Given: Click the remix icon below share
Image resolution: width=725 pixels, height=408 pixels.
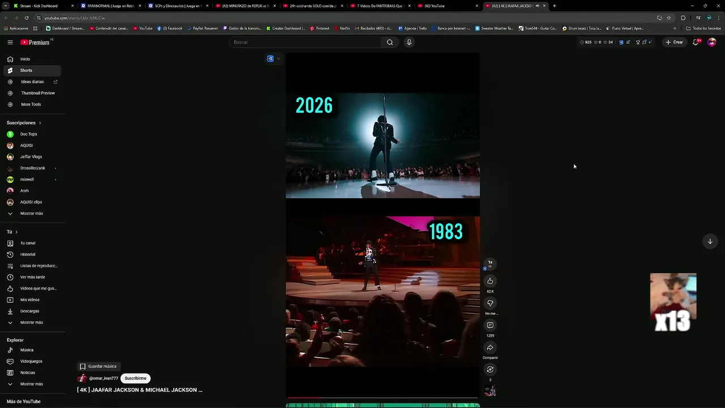Looking at the screenshot, I should pyautogui.click(x=490, y=369).
